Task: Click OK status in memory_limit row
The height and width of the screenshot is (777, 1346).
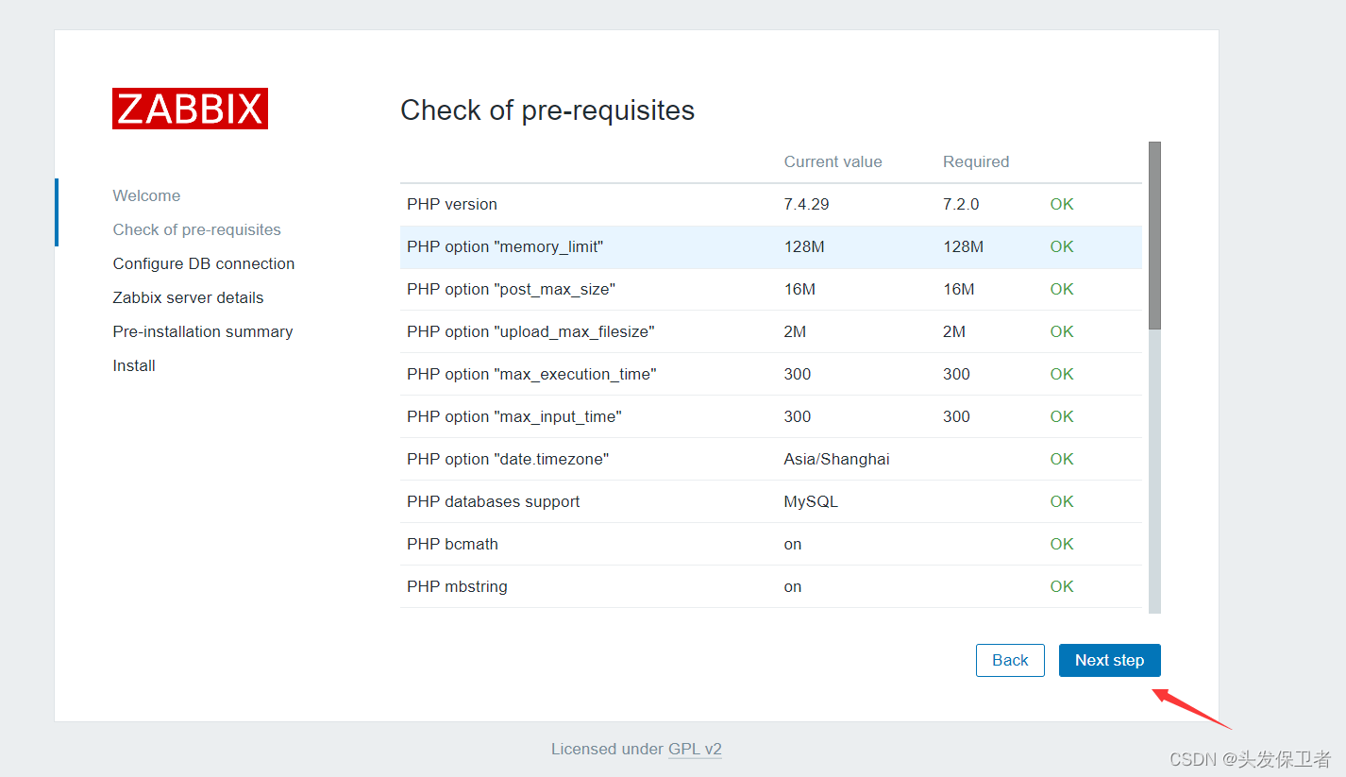Action: [x=1062, y=246]
